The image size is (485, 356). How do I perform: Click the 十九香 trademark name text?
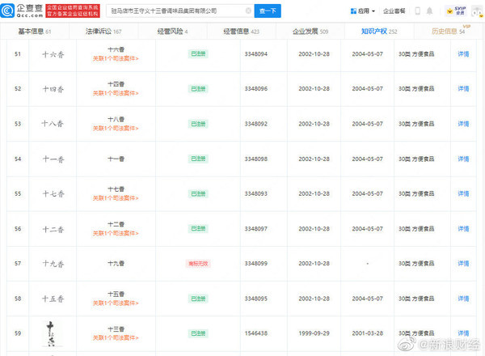116,264
